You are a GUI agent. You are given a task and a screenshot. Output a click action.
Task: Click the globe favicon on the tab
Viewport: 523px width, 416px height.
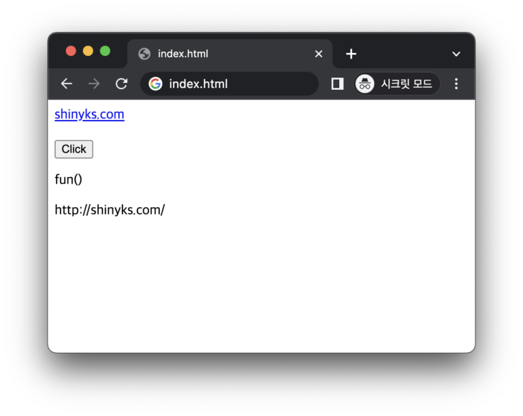point(144,54)
